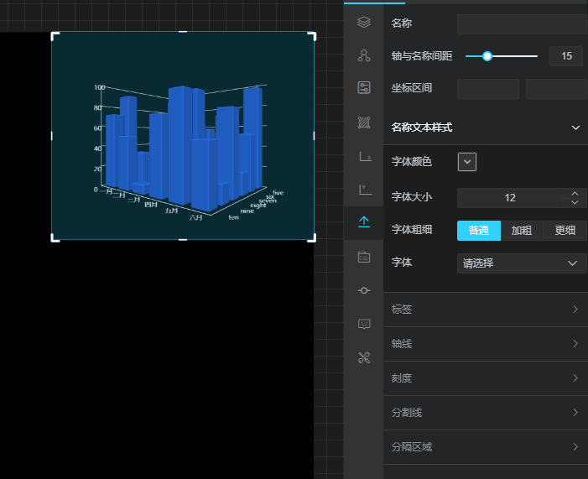Open the tooltip speech bubble icon
Image resolution: width=588 pixels, height=479 pixels.
(364, 324)
